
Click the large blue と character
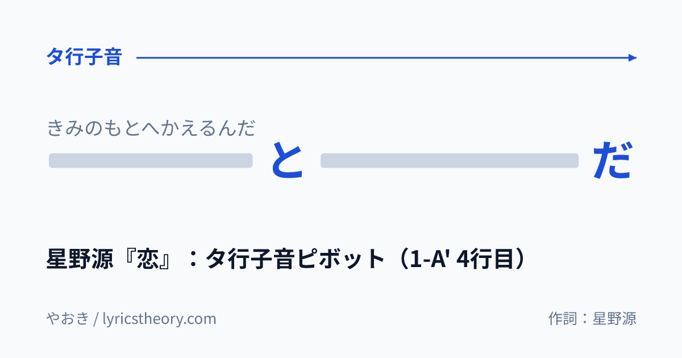[x=287, y=160]
